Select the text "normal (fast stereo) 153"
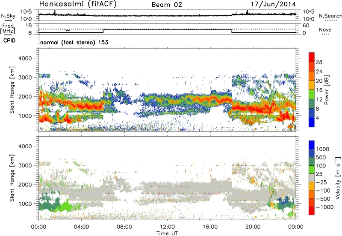The width and height of the screenshot is (342, 236). tap(74, 42)
